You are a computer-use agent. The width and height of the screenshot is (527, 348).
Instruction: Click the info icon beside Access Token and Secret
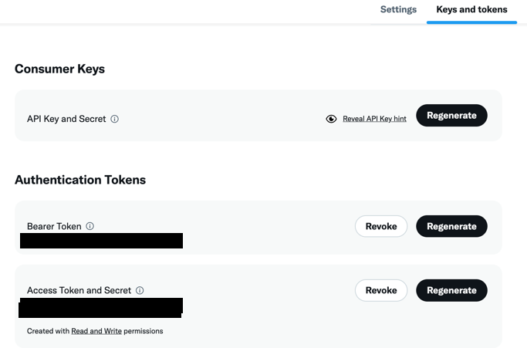140,290
